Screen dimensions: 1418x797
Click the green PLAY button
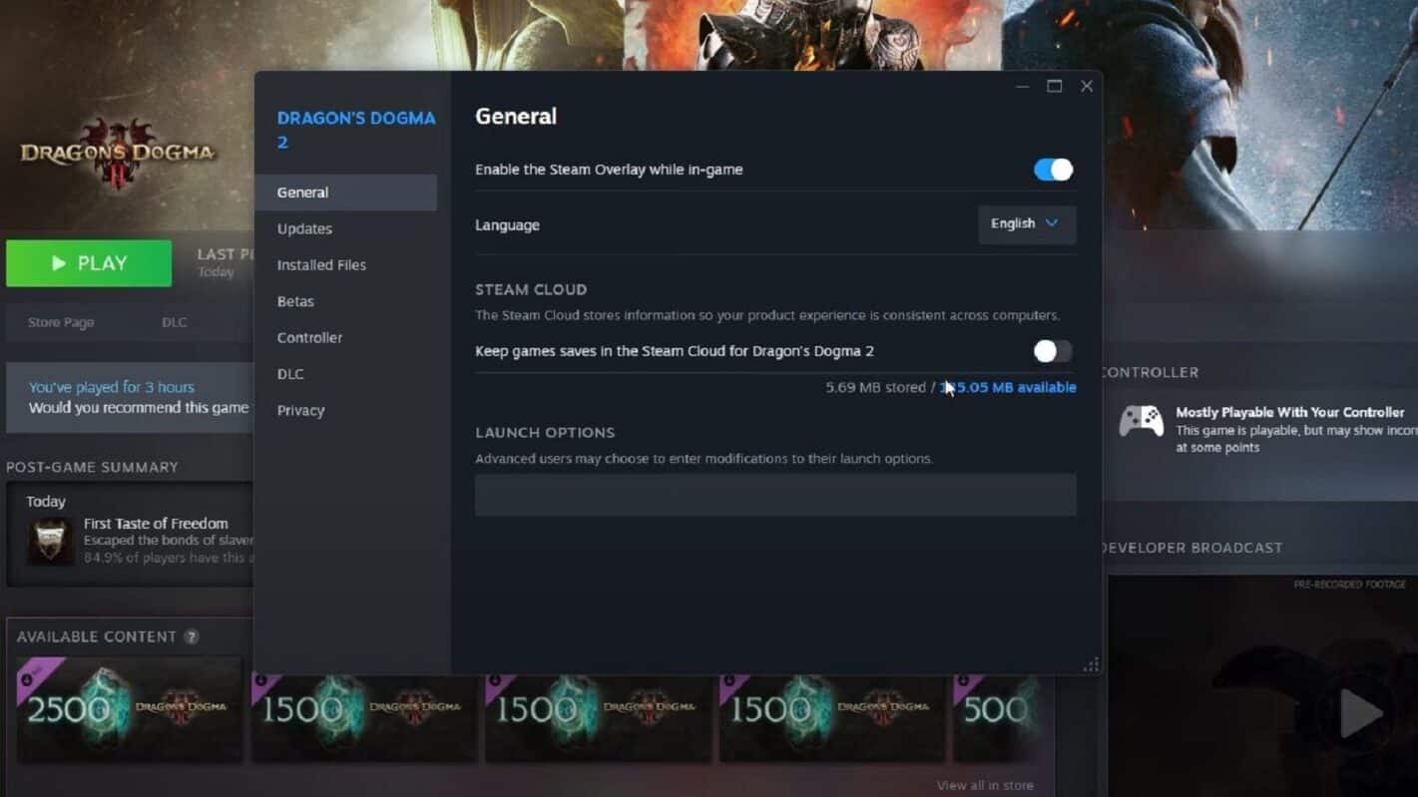coord(89,263)
